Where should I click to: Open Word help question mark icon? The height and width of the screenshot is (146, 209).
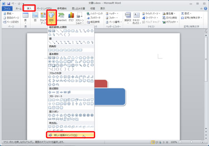click(205, 9)
